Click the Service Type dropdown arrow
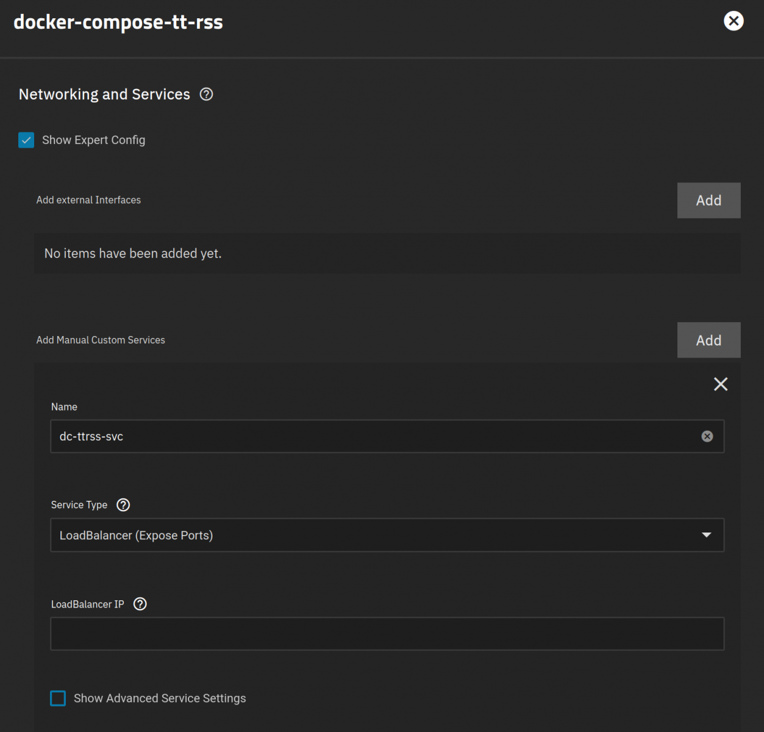 706,536
